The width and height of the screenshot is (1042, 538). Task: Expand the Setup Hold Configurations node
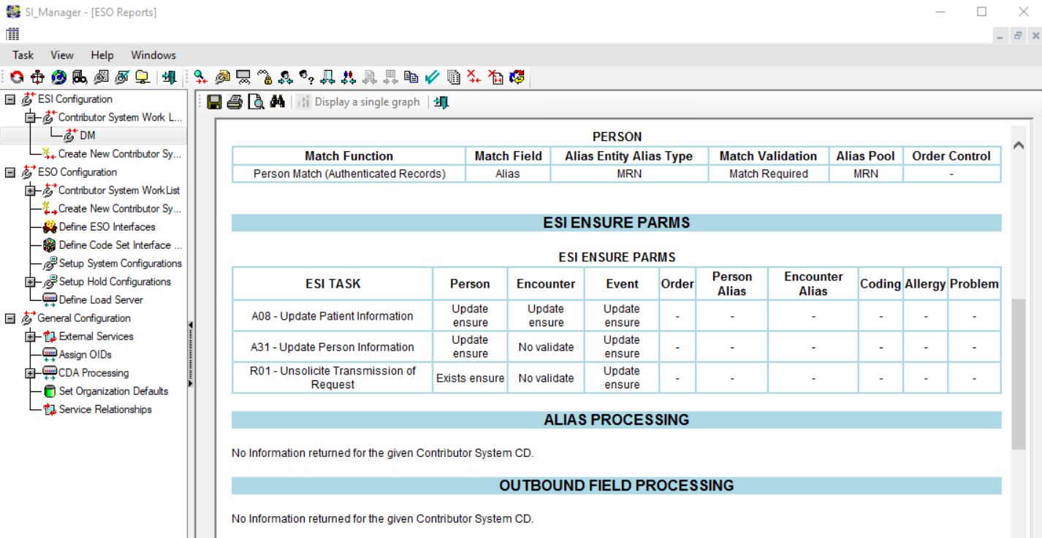(x=30, y=282)
